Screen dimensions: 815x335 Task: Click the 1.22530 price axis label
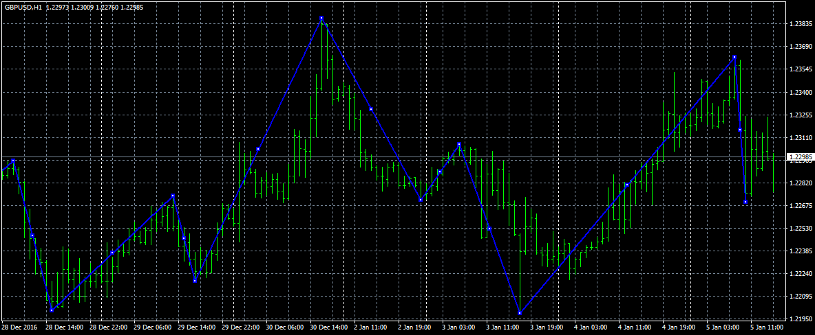[800, 229]
